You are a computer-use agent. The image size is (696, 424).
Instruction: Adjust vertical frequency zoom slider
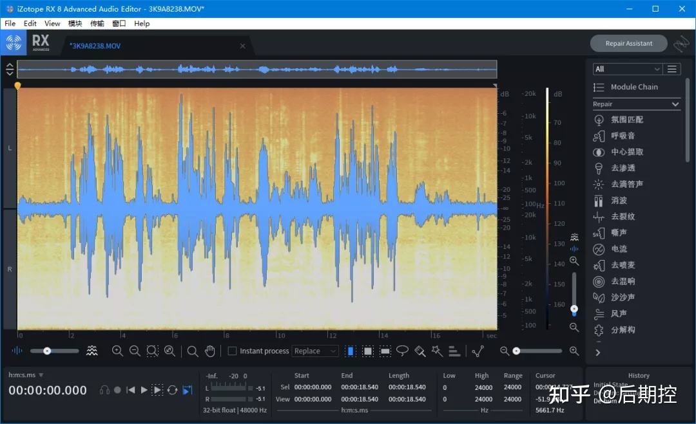pos(574,293)
